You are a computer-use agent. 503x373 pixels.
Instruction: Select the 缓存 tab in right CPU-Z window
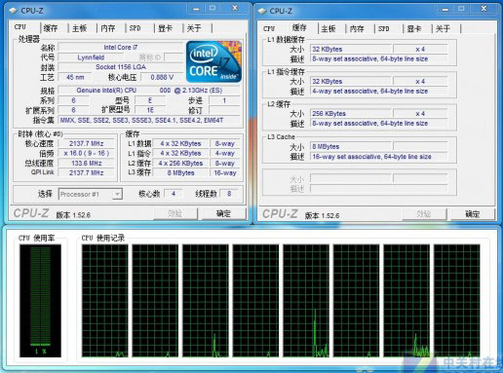[299, 28]
